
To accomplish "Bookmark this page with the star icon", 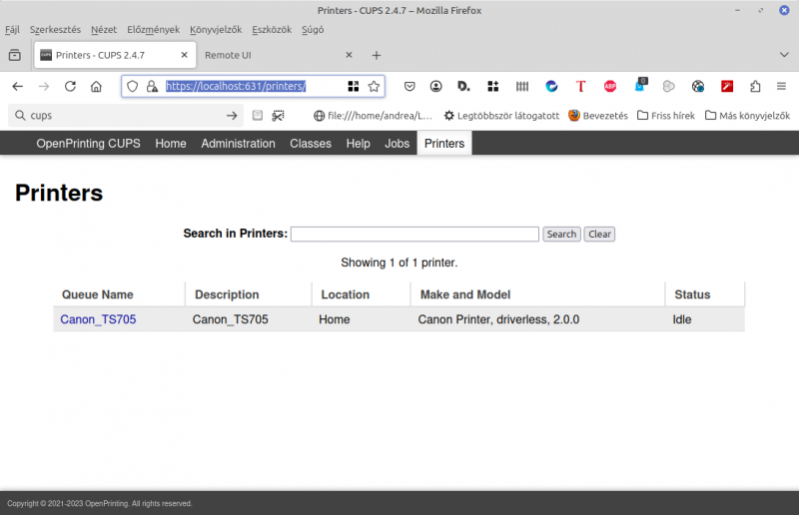I will (x=374, y=87).
